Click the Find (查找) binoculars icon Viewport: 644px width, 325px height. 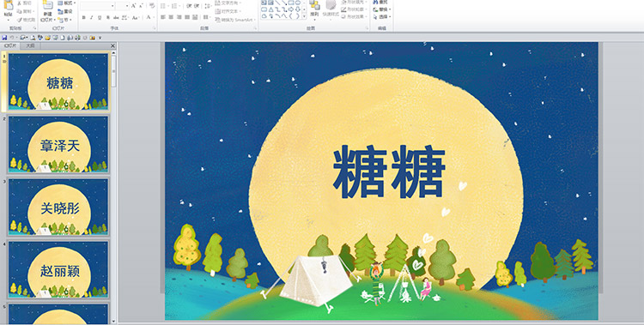tap(376, 2)
